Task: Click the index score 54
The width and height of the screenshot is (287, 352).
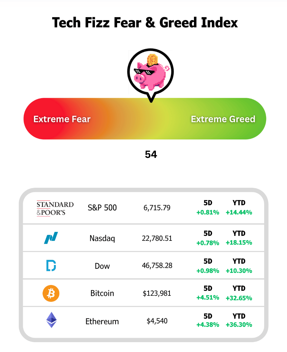Action: point(151,155)
